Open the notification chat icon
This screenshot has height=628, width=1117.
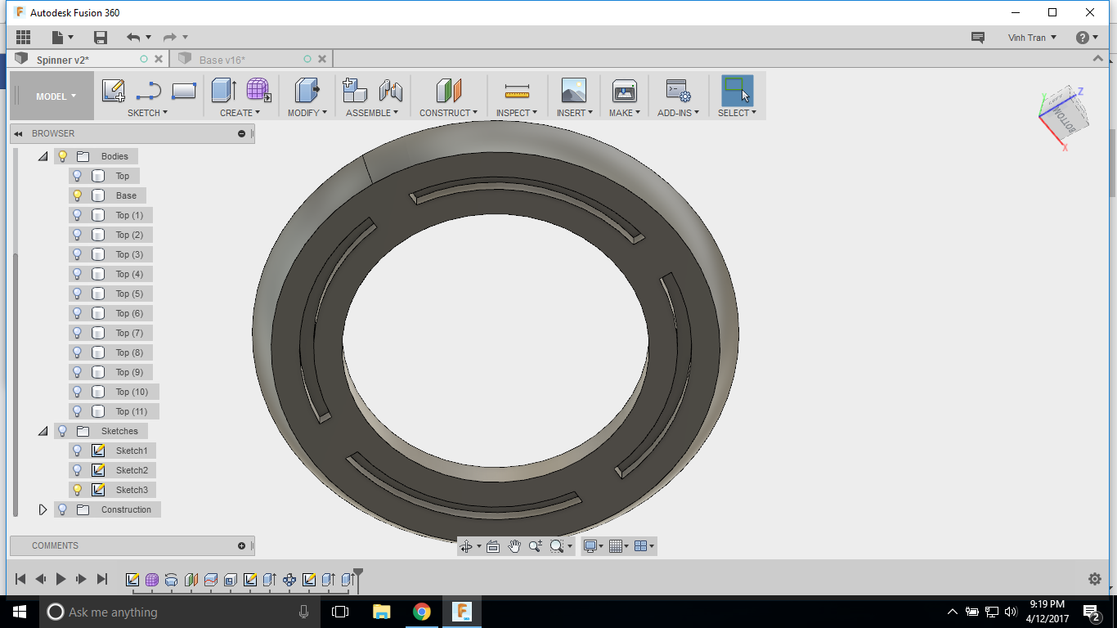tap(977, 38)
